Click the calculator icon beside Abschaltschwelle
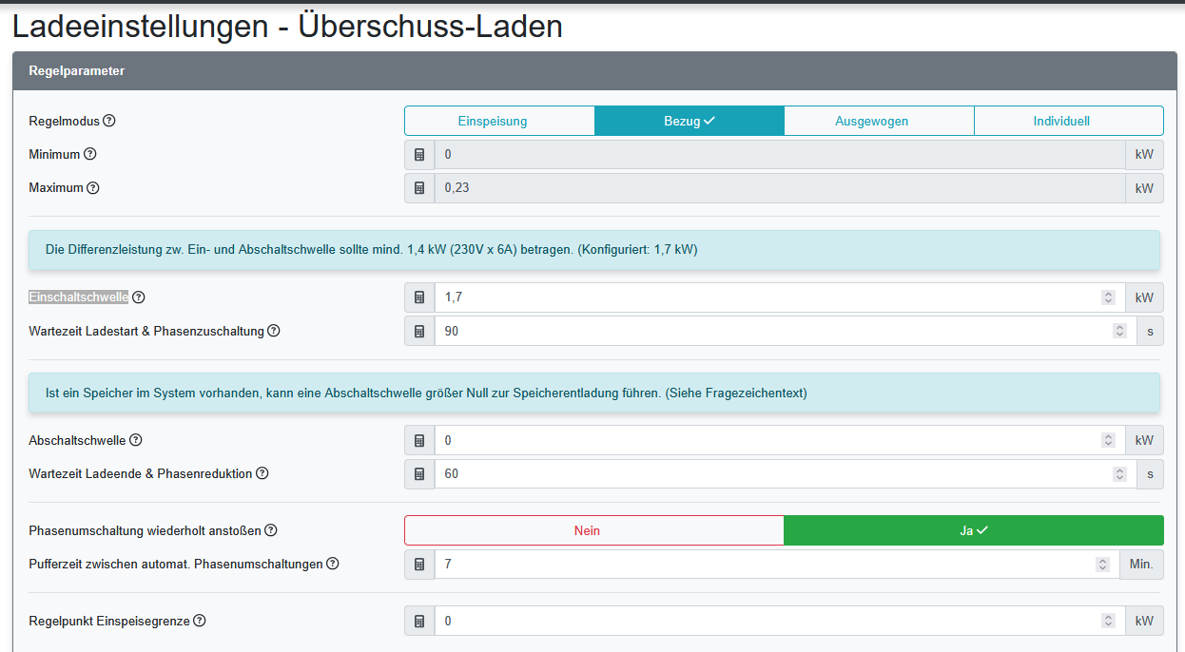1185x652 pixels. click(x=419, y=440)
